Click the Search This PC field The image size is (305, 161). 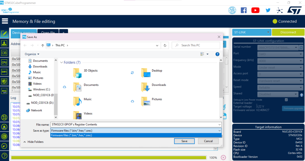196,45
